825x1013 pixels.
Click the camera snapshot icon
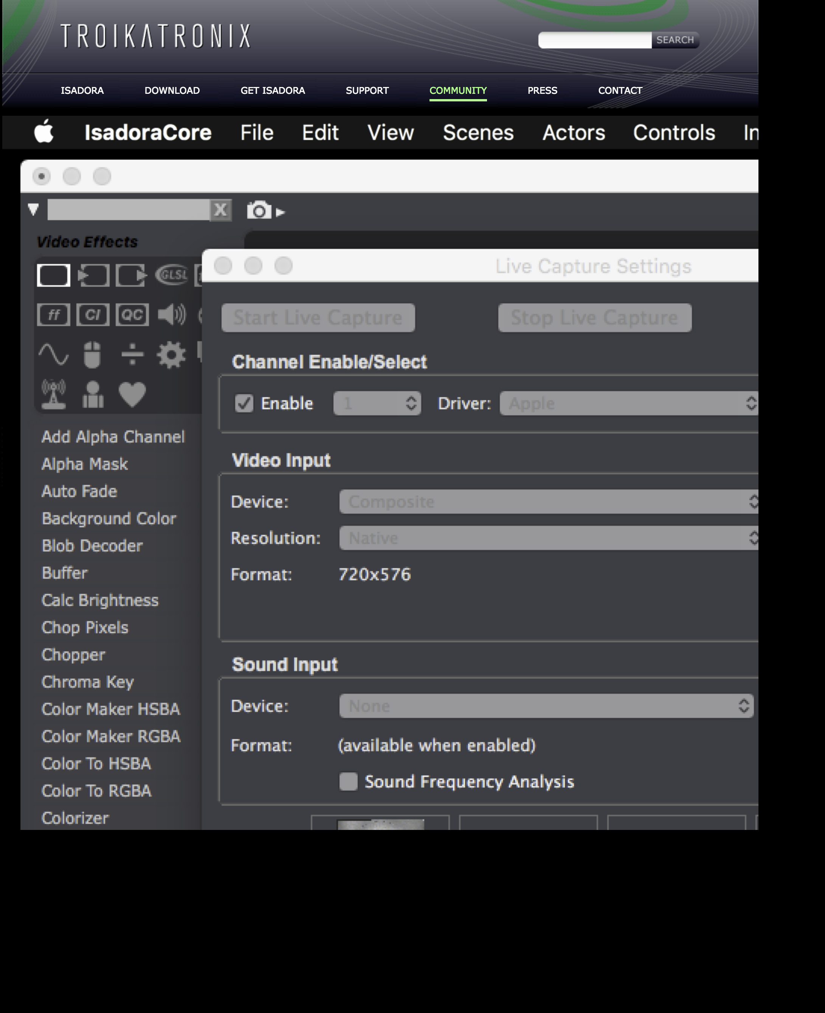tap(259, 210)
